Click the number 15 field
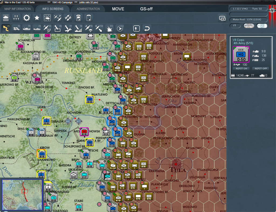The image size is (276, 212). coord(235,26)
